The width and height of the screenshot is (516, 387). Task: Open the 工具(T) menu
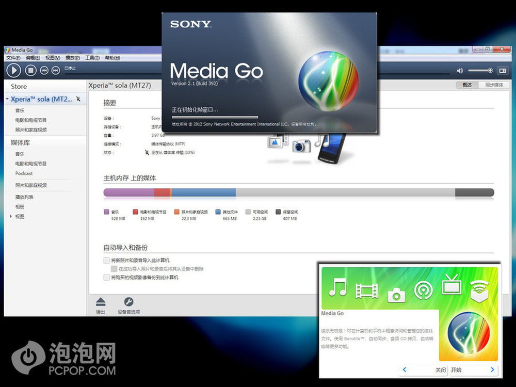tap(92, 58)
